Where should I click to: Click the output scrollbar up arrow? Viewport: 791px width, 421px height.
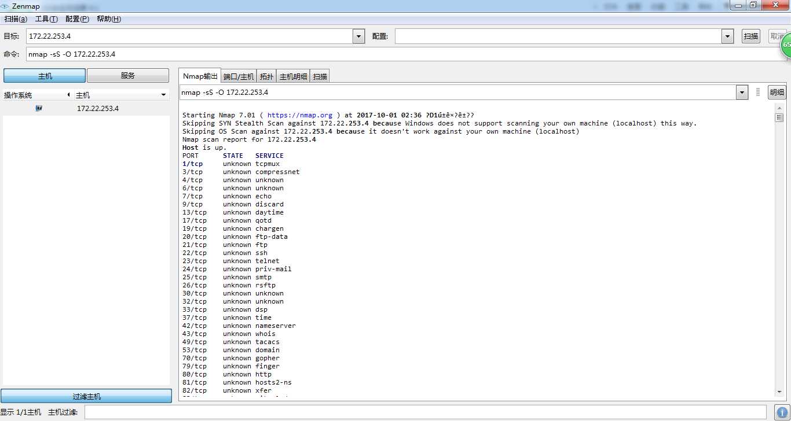(779, 108)
